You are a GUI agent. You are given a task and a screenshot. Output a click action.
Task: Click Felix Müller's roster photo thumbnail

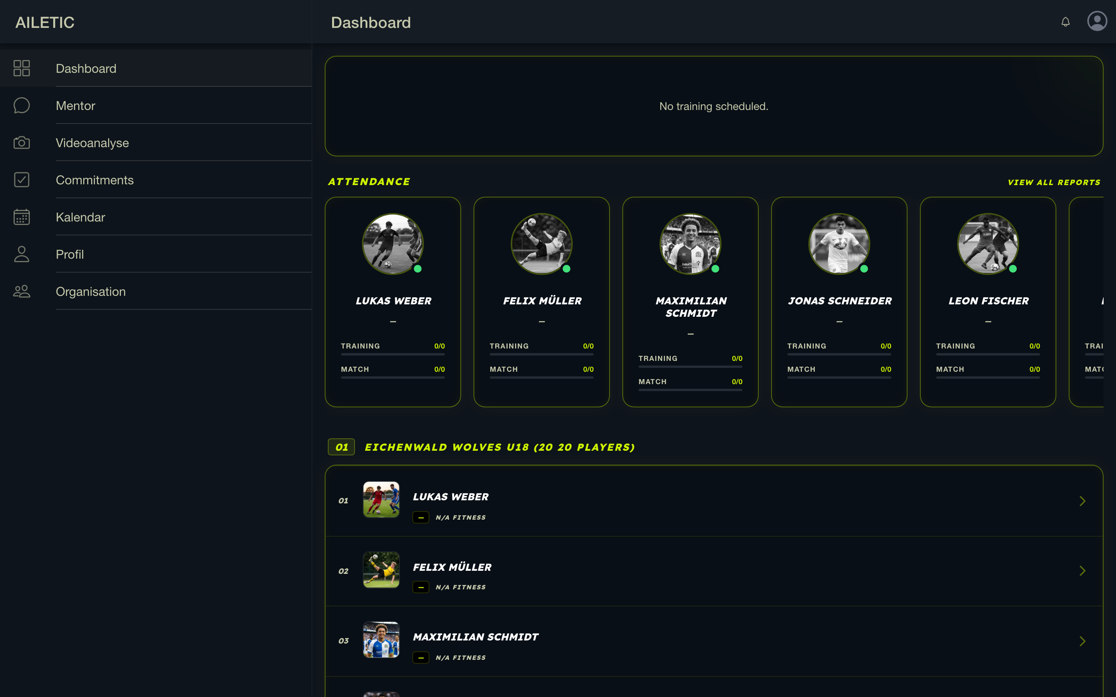[x=381, y=570]
